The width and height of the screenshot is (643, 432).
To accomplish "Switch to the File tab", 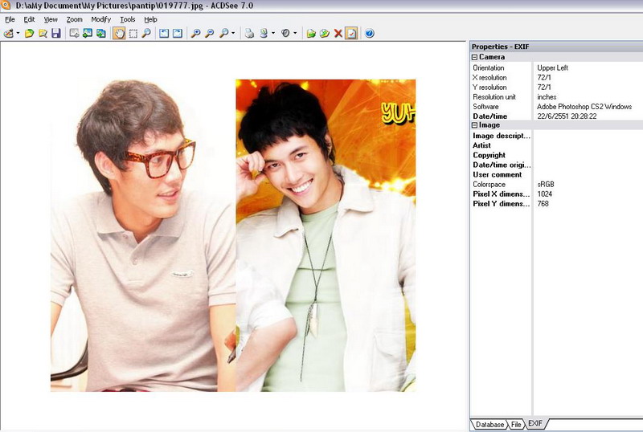I will tap(516, 425).
